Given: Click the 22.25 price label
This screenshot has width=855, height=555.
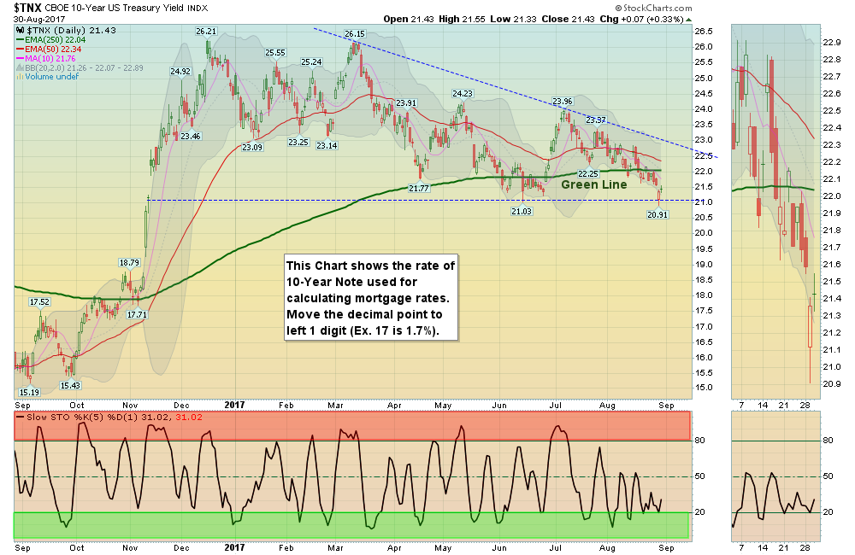Looking at the screenshot, I should [588, 173].
